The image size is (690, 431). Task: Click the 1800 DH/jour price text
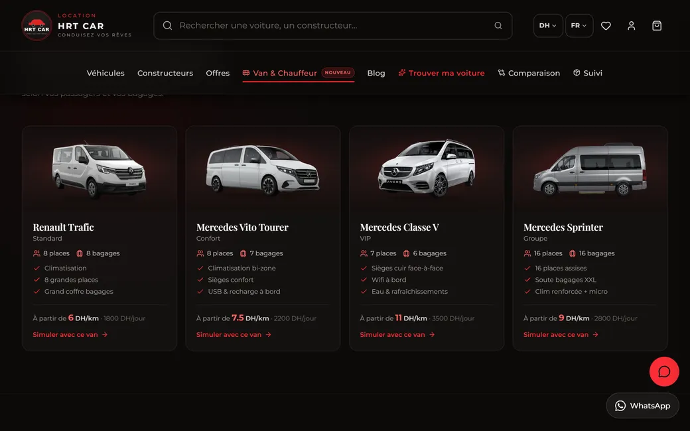tap(124, 318)
